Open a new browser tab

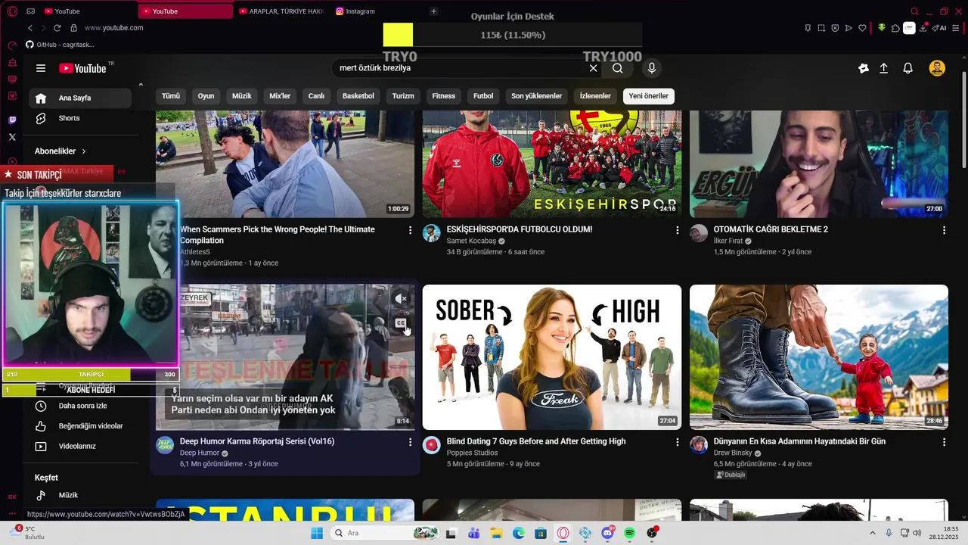[x=433, y=11]
